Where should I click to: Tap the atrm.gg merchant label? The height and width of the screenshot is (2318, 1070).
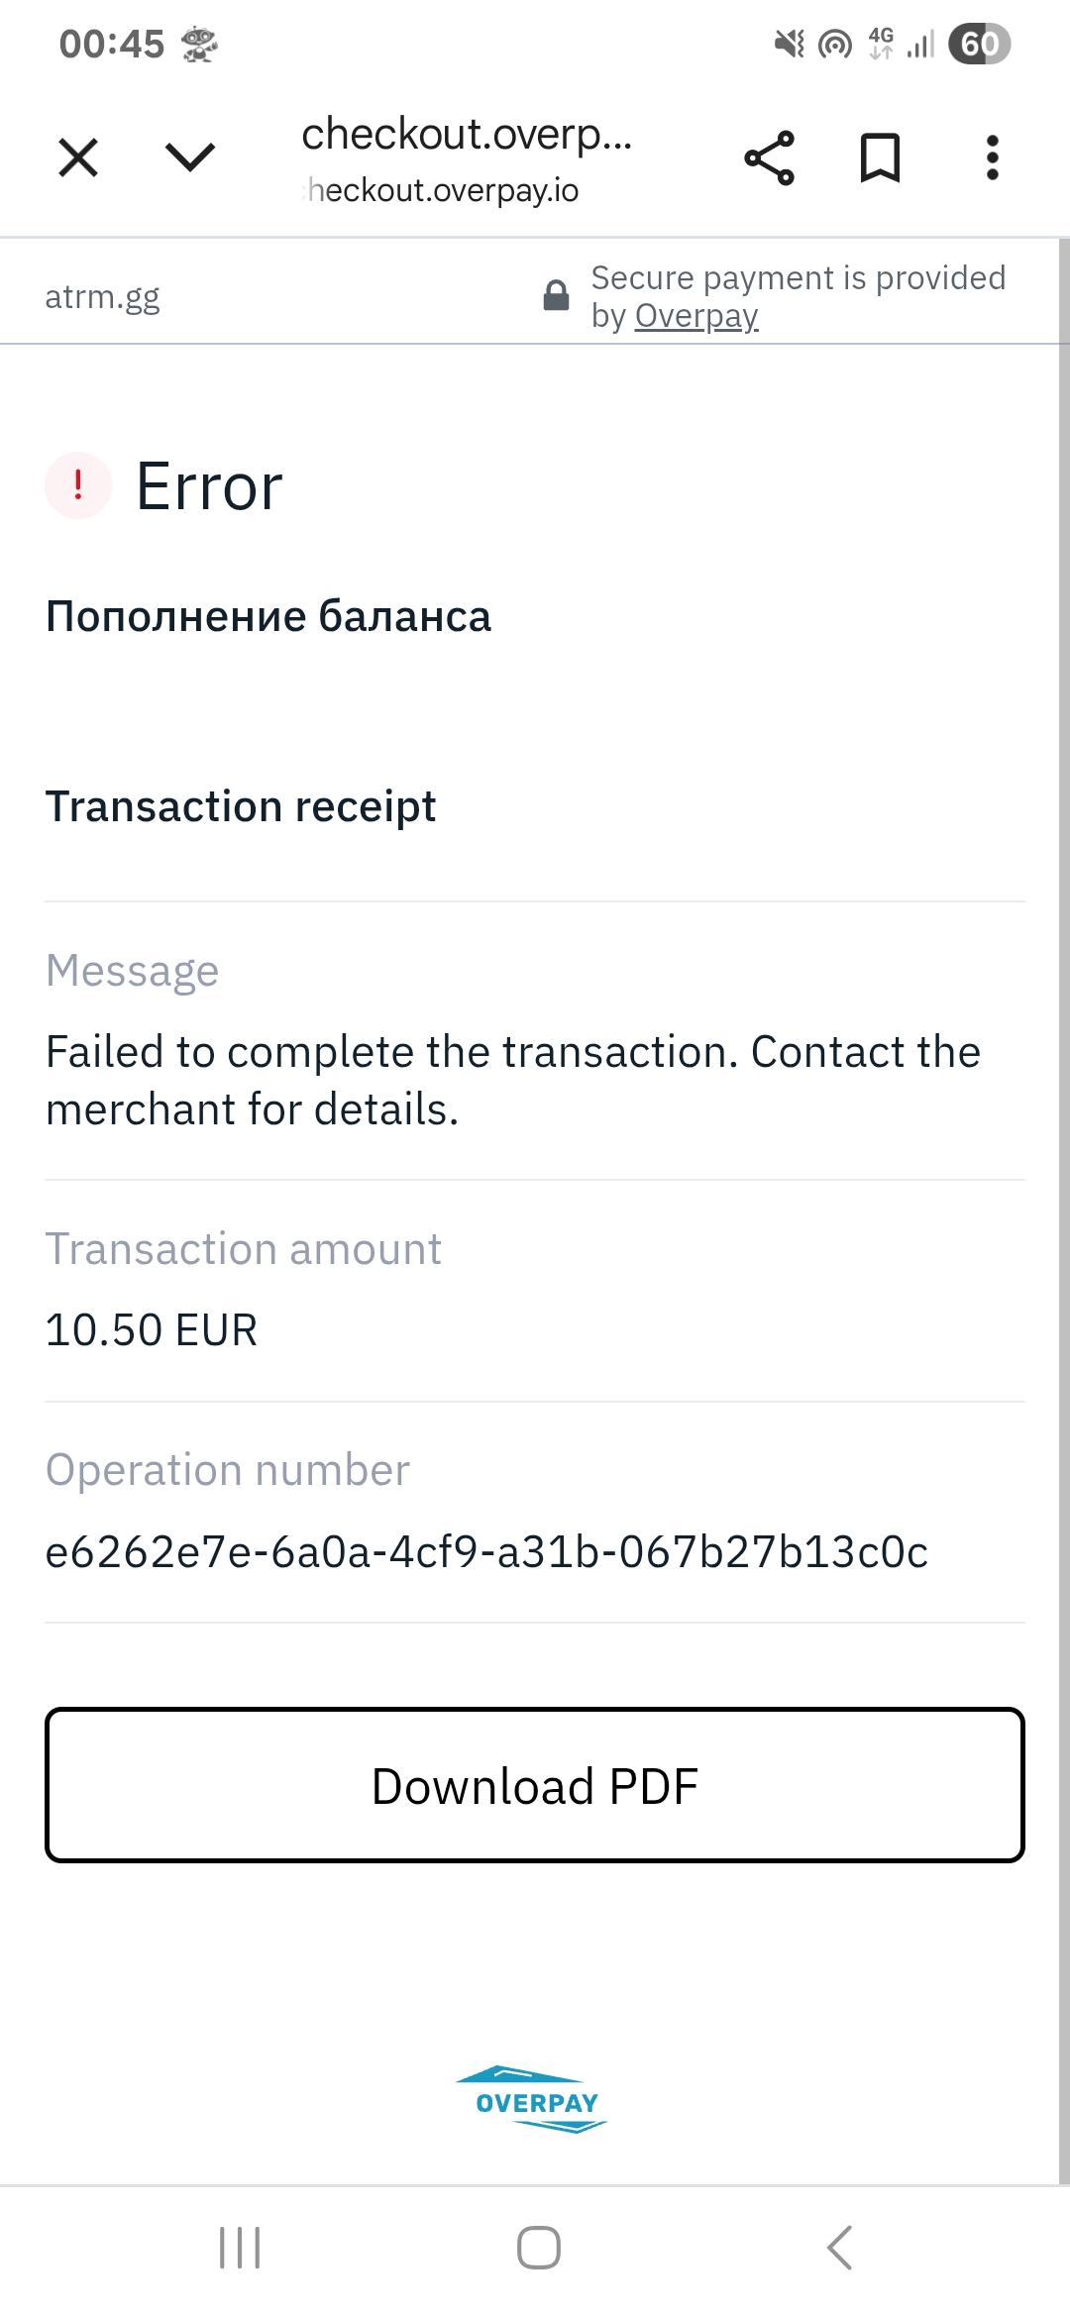tap(102, 296)
